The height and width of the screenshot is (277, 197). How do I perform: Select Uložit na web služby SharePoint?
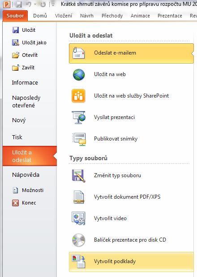pos(131,96)
